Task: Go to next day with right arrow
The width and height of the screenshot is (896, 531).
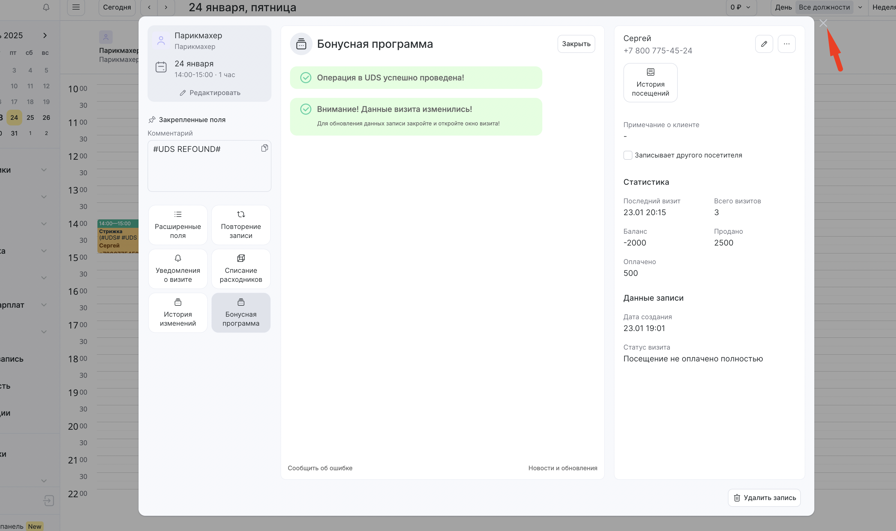Action: (x=166, y=7)
